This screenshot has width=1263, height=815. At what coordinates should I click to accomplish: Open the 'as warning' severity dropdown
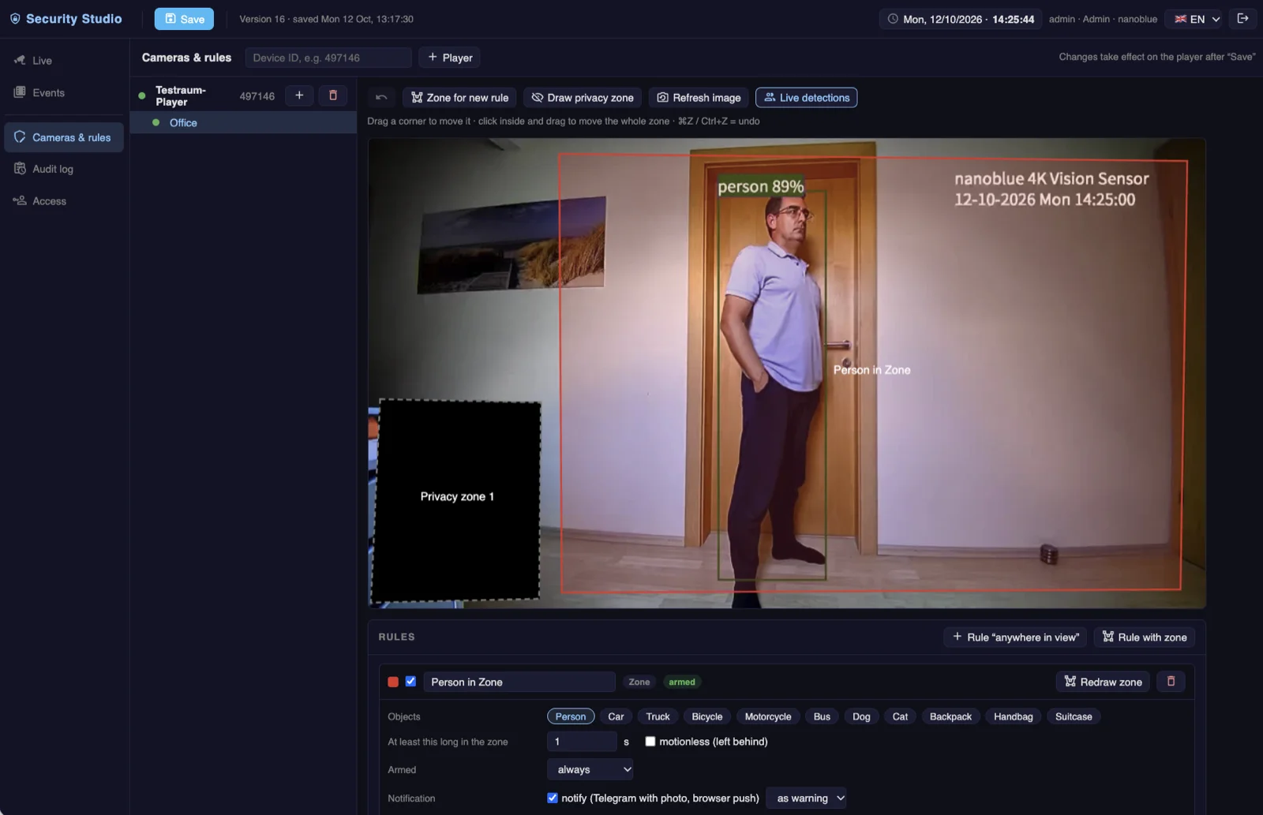point(806,798)
